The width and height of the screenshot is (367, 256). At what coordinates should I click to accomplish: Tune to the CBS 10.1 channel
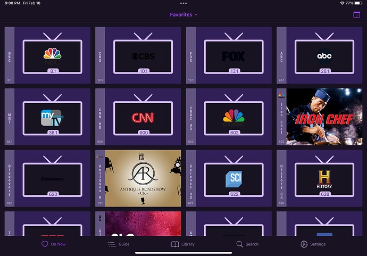143,55
